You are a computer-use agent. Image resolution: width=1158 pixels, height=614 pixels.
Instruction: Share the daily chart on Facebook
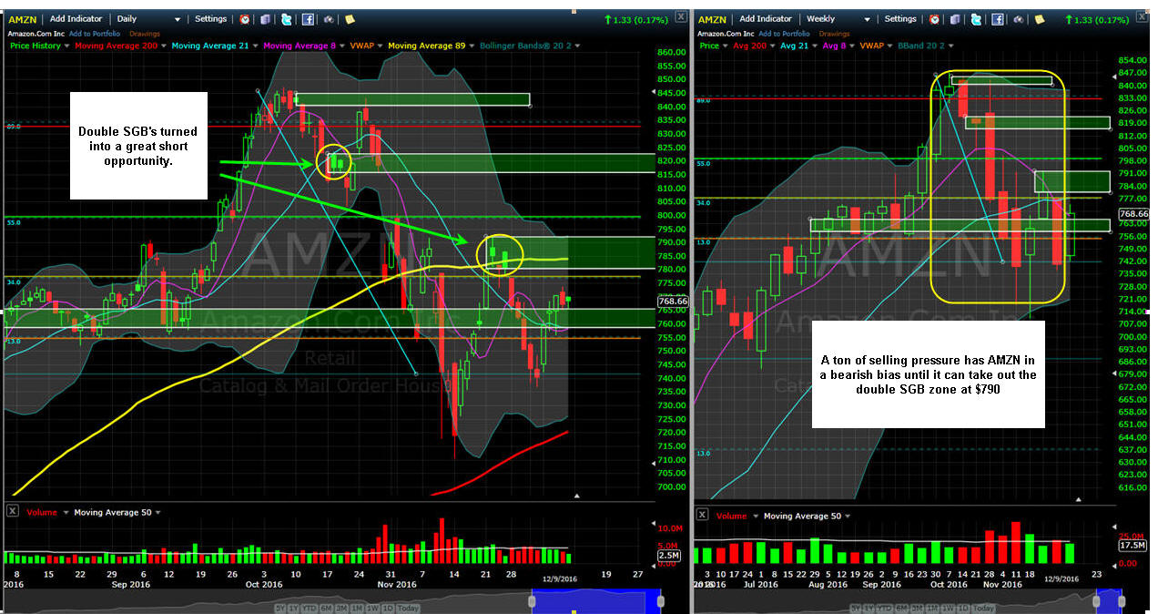pyautogui.click(x=308, y=19)
